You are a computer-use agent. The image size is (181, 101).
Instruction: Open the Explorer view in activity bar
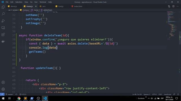point(3,7)
